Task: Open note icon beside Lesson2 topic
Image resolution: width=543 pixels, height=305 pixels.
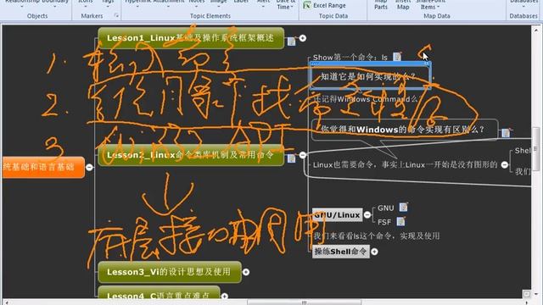Action: 292,158
